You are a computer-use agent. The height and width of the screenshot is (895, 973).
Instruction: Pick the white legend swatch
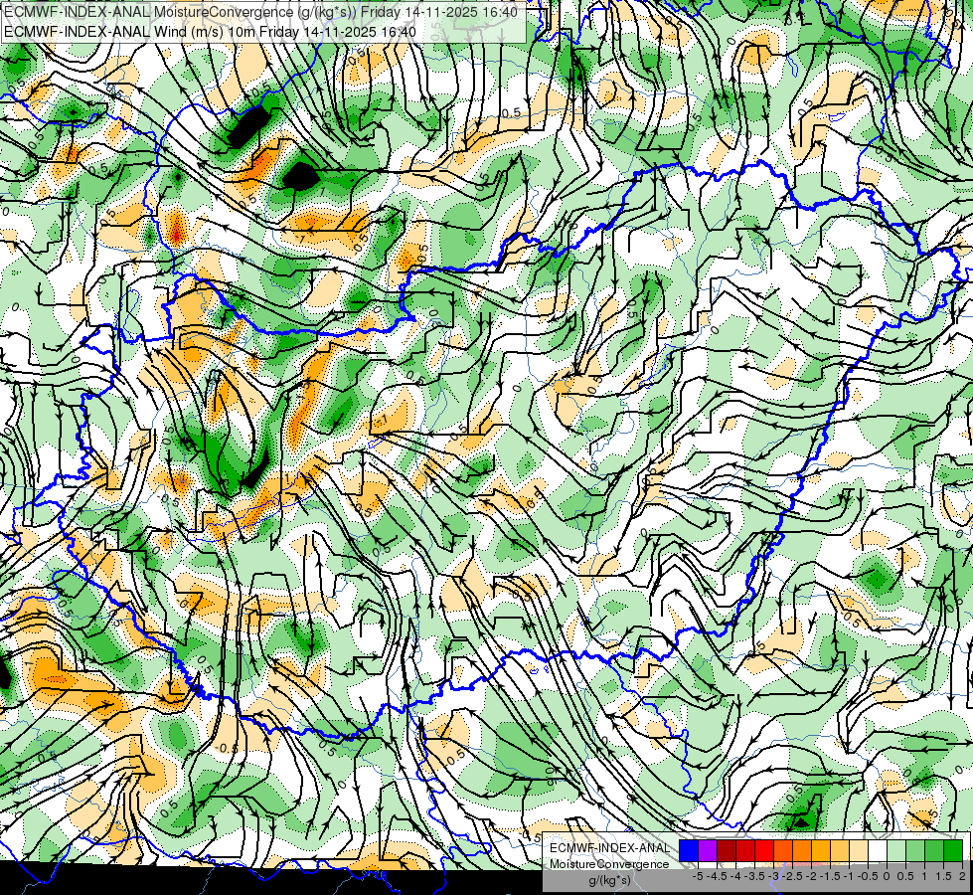pos(878,851)
